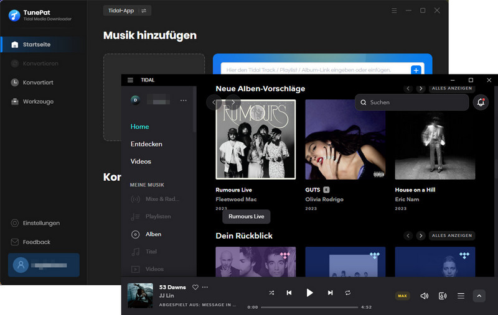Previous page of Dein Rückblick
Screen dimensions: 498x315
coord(408,235)
